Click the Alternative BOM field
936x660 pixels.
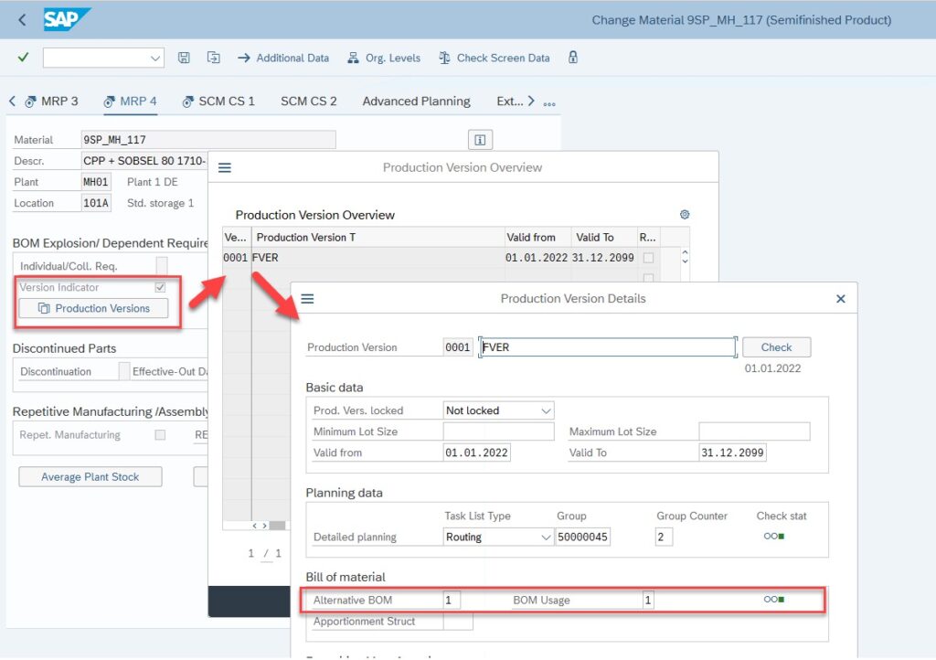click(x=452, y=600)
